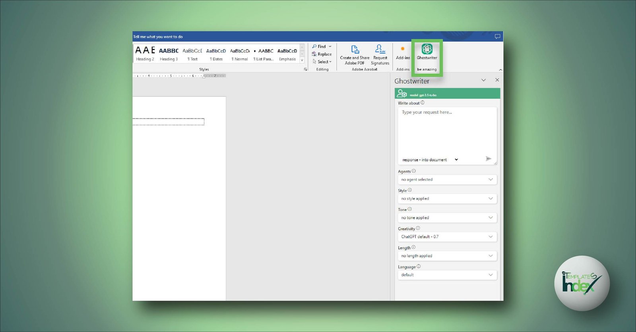Click the info icon beside Agents

[x=414, y=171]
